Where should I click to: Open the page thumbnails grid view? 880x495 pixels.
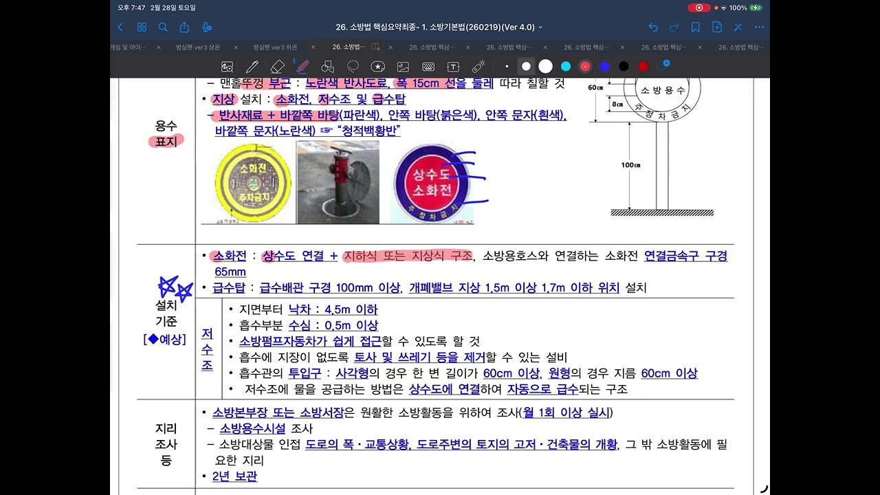click(142, 27)
